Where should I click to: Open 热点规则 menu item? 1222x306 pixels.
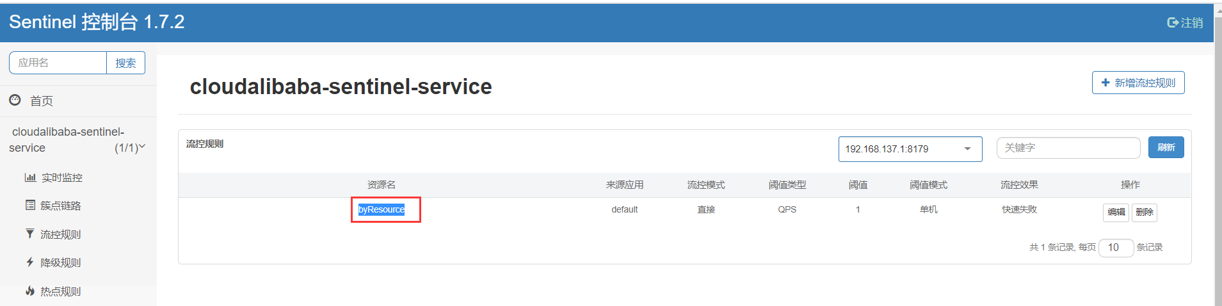(61, 291)
